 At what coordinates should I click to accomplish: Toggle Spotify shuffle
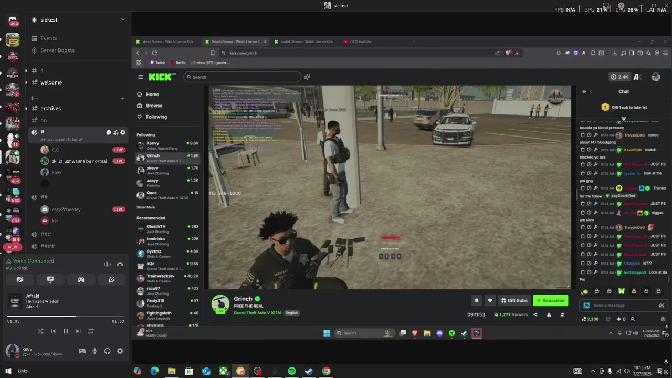(x=40, y=331)
